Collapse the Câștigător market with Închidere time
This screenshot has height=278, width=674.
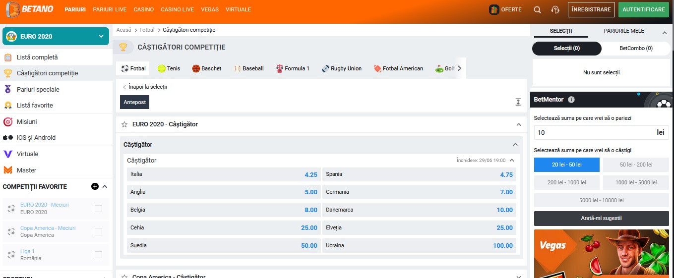[512, 161]
